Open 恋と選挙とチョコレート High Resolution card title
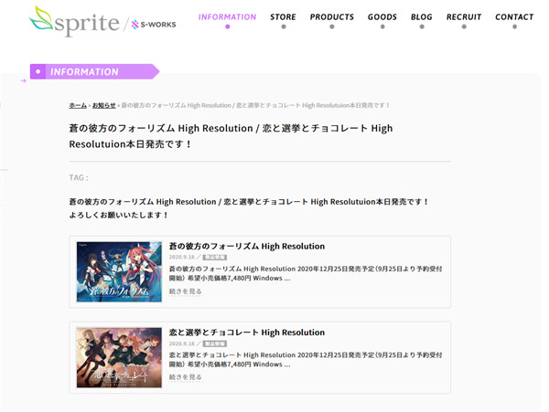Screen dimensions: 549x412 (247, 332)
